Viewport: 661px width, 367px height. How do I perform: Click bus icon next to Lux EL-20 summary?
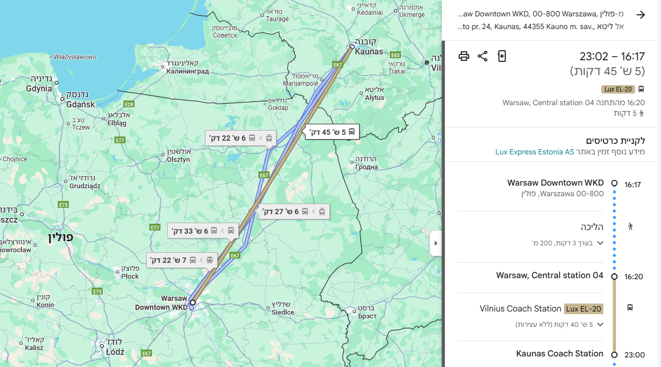(641, 89)
